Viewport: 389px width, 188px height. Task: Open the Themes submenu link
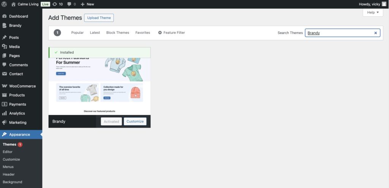coord(9,144)
